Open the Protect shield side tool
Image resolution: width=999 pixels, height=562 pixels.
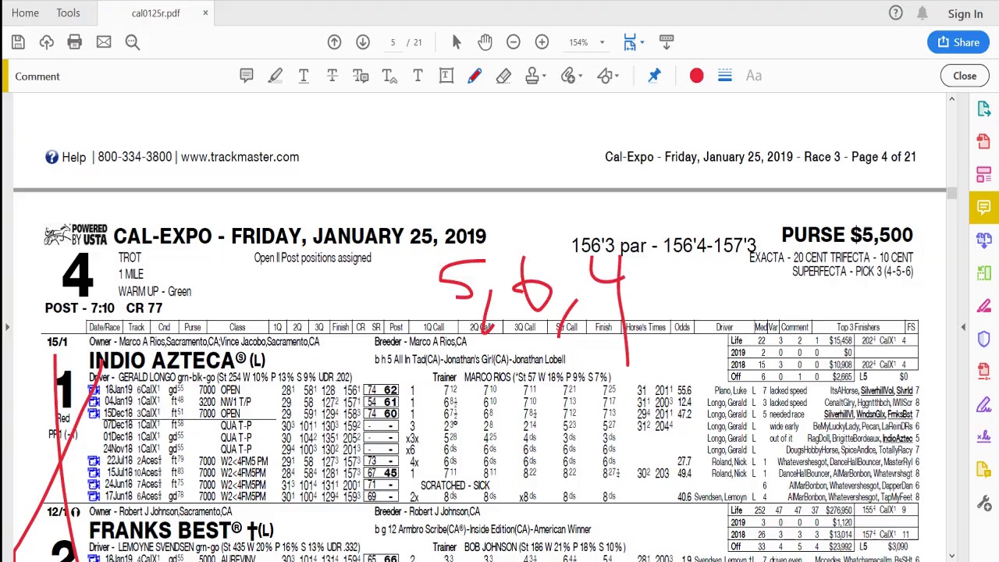983,339
